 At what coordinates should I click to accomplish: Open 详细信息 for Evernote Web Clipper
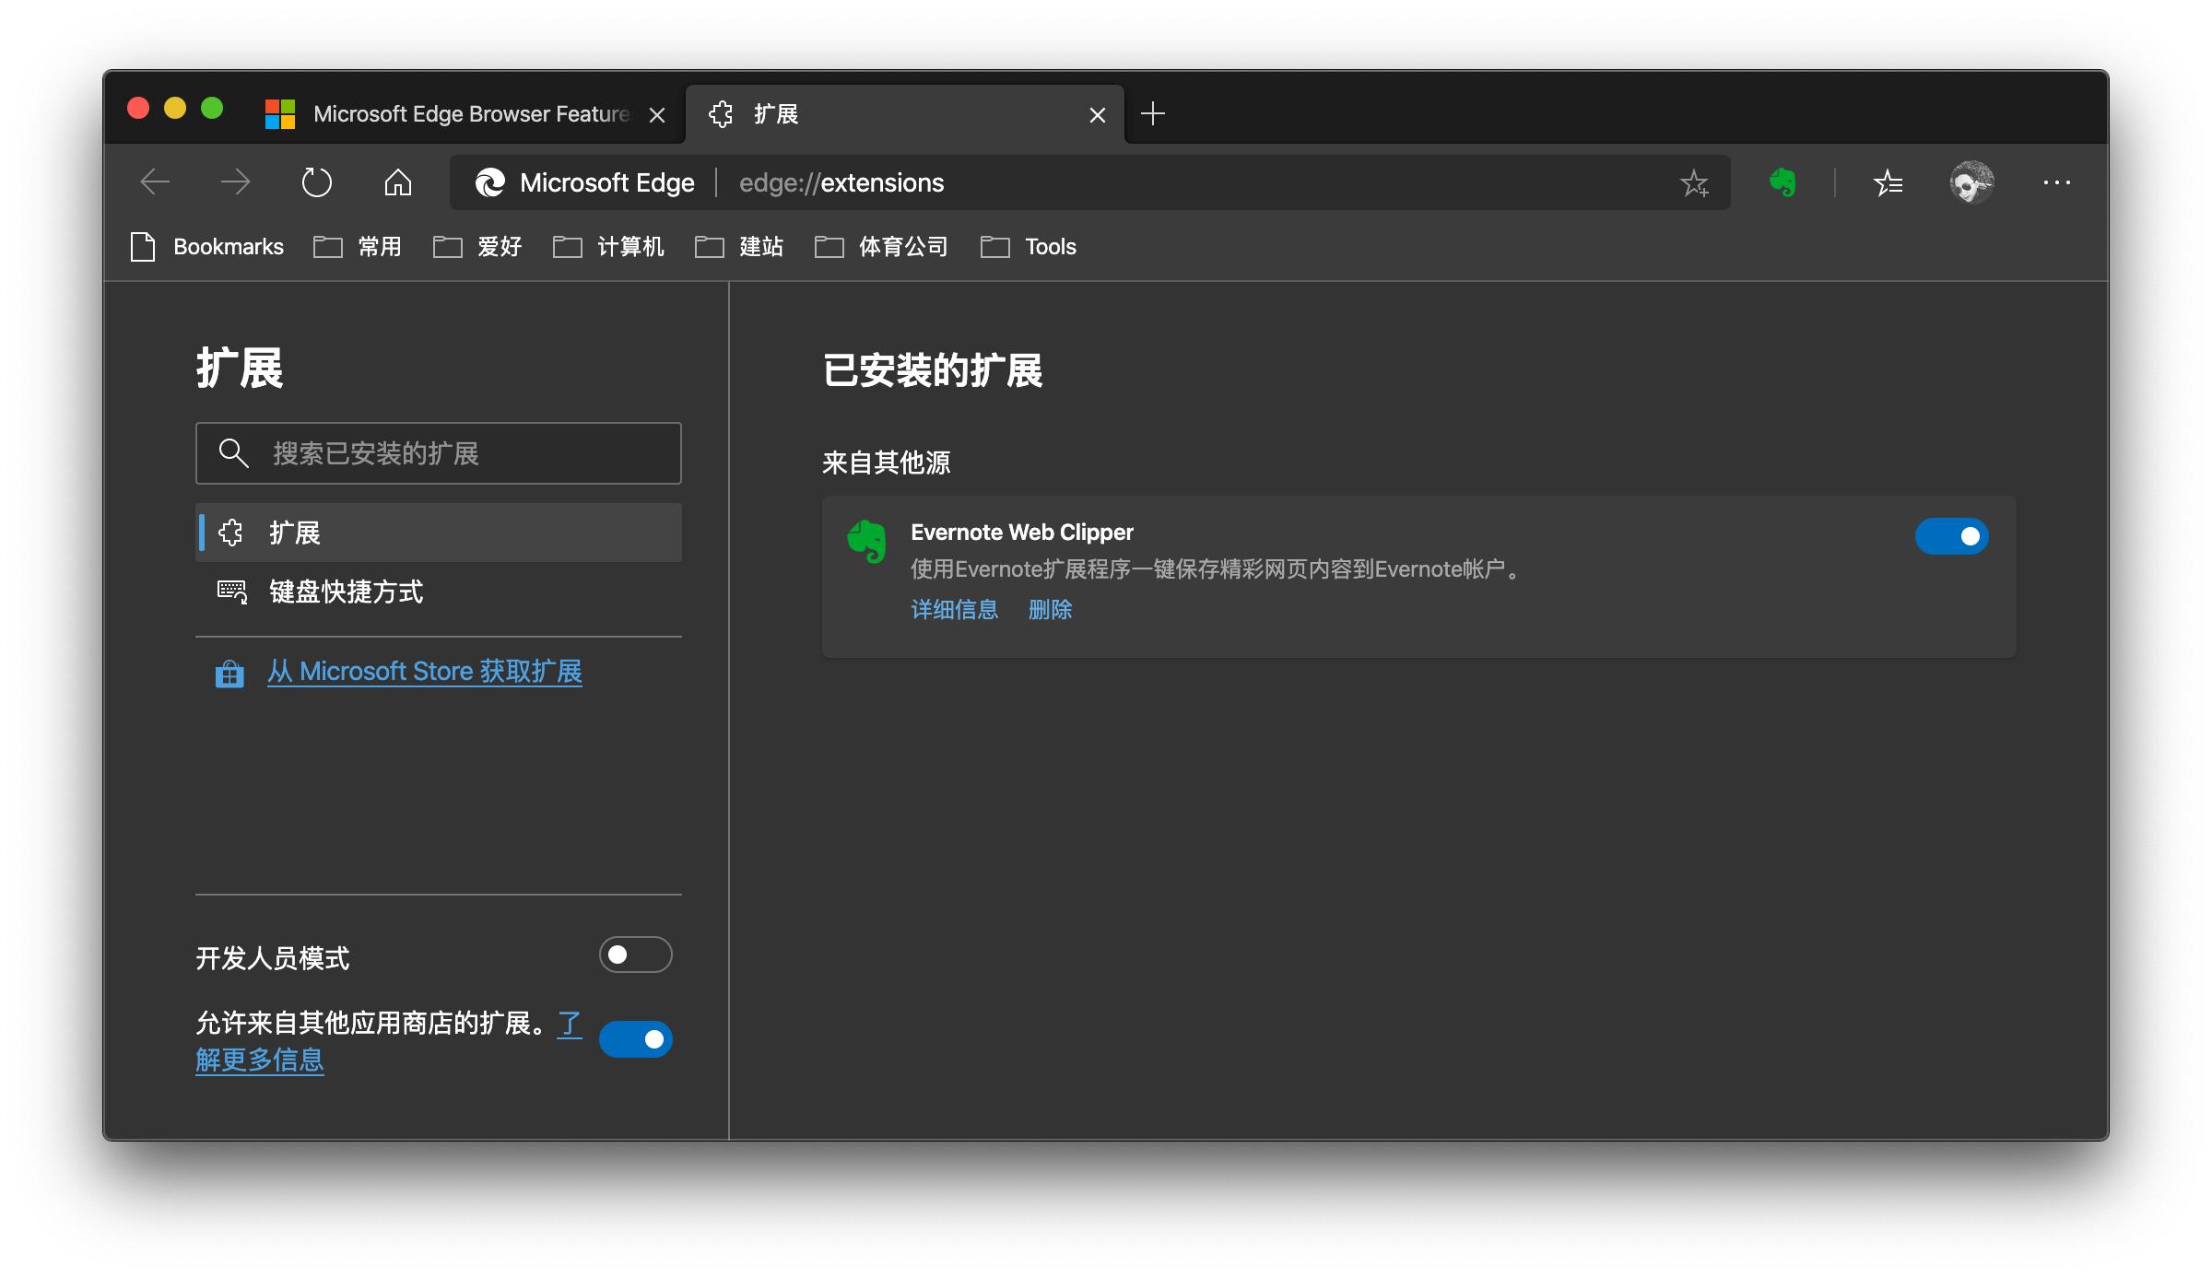[x=953, y=610]
